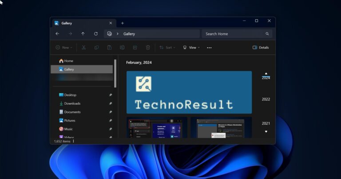The image size is (341, 179).
Task: Click the February, 2024 group header
Action: tap(139, 63)
